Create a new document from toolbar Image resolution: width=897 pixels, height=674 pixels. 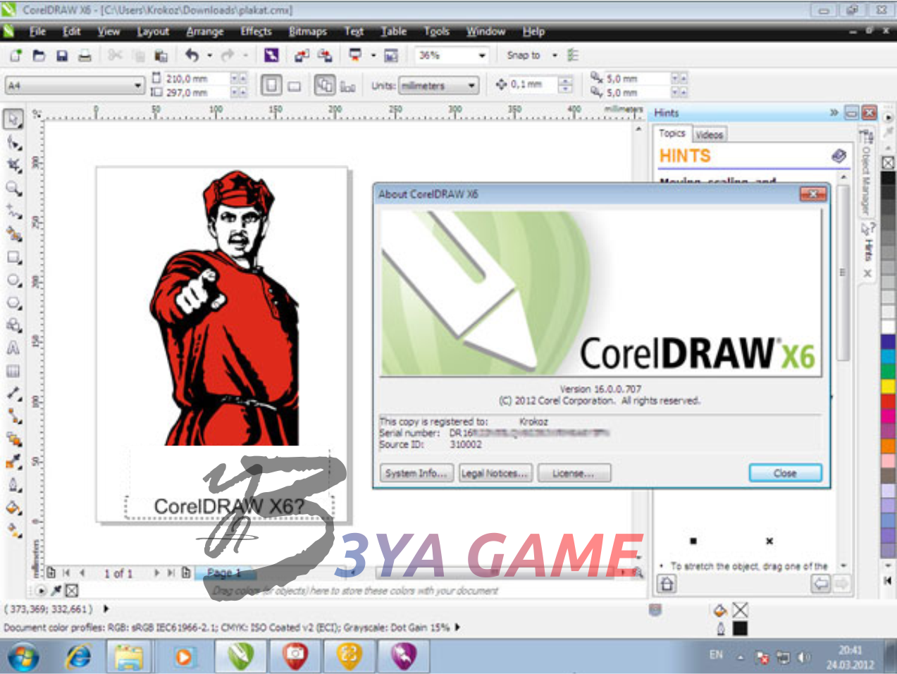pos(16,56)
